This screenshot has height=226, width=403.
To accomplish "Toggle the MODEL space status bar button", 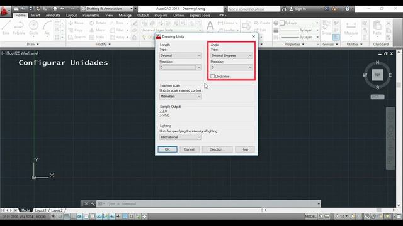I will [310, 217].
